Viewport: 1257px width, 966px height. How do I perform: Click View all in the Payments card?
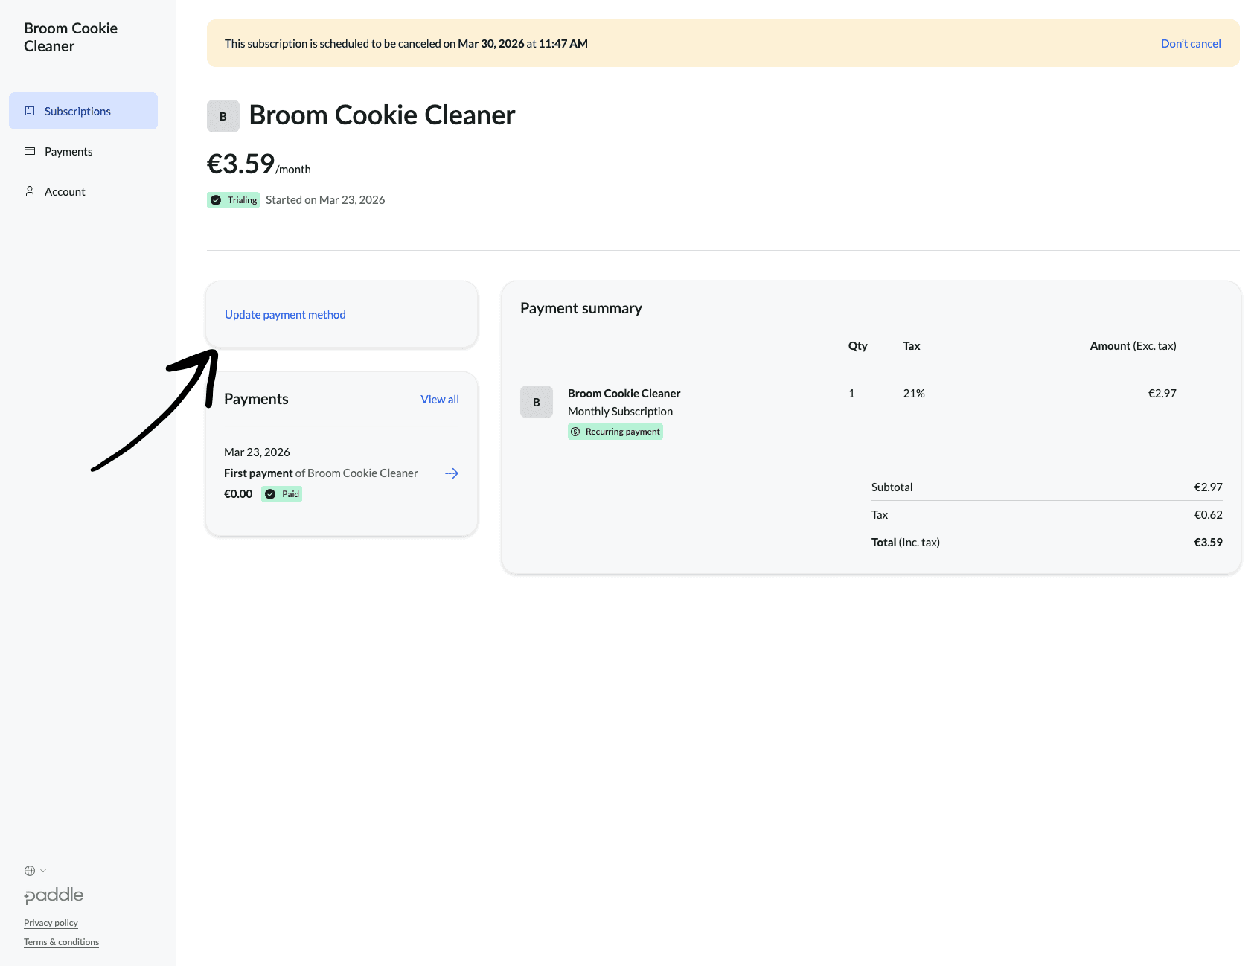[439, 399]
